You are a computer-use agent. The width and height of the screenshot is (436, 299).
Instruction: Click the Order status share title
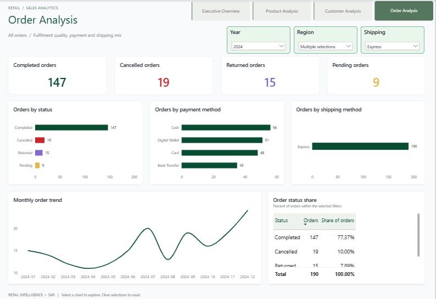(x=295, y=200)
